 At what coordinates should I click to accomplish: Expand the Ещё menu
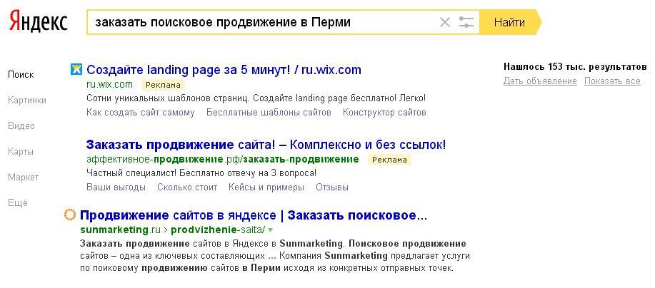(x=18, y=203)
